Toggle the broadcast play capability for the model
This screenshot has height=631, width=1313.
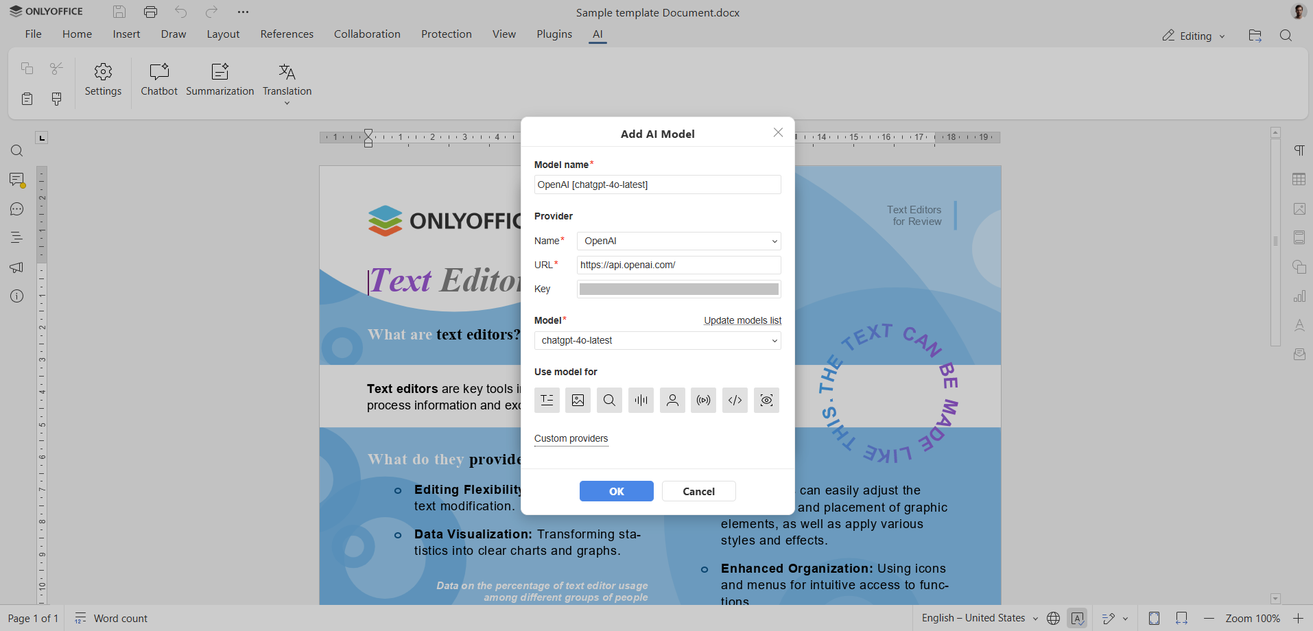(x=704, y=400)
